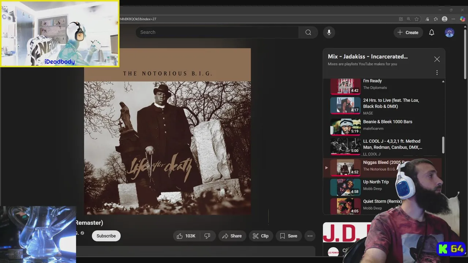Open more video actions ellipsis menu
The width and height of the screenshot is (468, 263).
tap(310, 236)
